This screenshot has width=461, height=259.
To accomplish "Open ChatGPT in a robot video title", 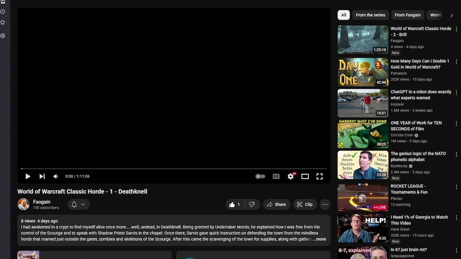I will [x=421, y=95].
